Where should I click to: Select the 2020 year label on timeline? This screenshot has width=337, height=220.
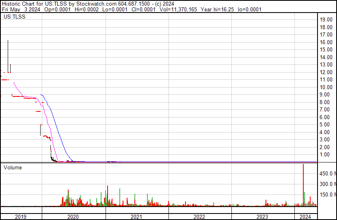(73, 217)
